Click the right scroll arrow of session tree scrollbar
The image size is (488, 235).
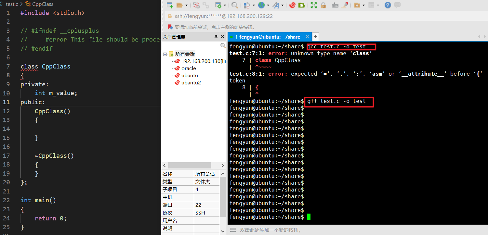point(223,165)
